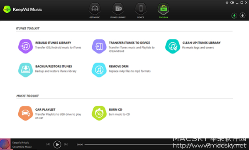The width and height of the screenshot is (249, 150).
Task: Click the KeepVid Music logo
Action: [23, 10]
